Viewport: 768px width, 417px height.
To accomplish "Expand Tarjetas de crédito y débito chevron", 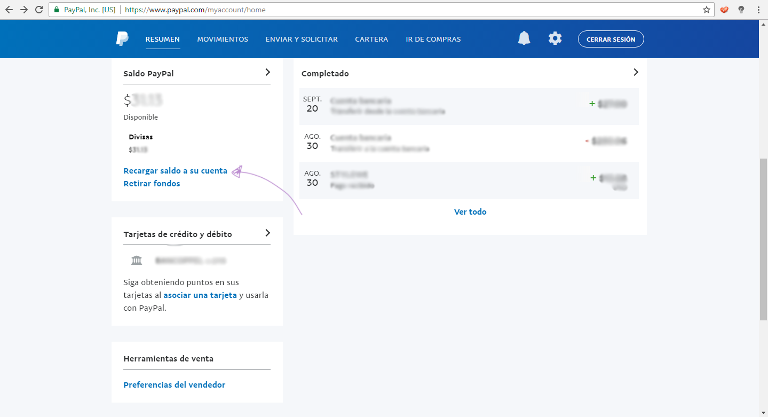I will pyautogui.click(x=268, y=233).
